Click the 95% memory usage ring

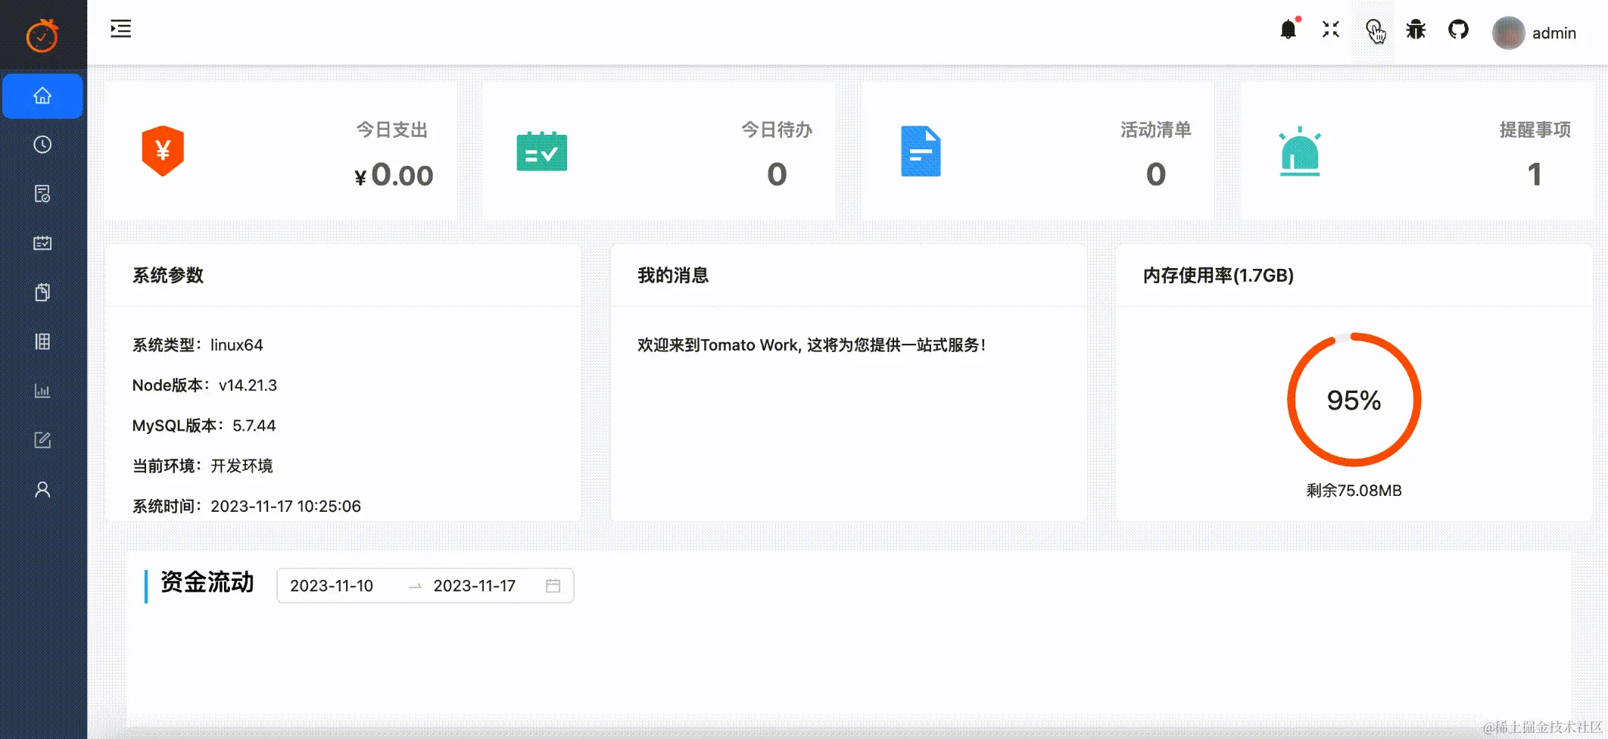1354,401
